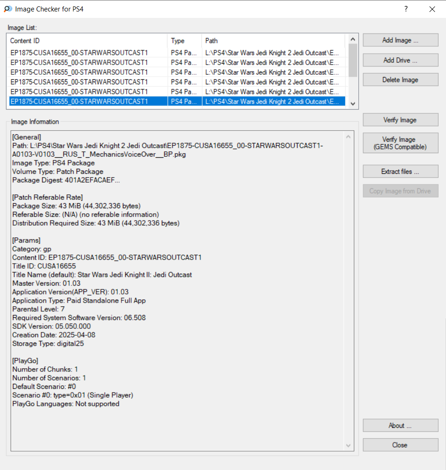Click Delete Image button
The height and width of the screenshot is (470, 446).
click(400, 80)
